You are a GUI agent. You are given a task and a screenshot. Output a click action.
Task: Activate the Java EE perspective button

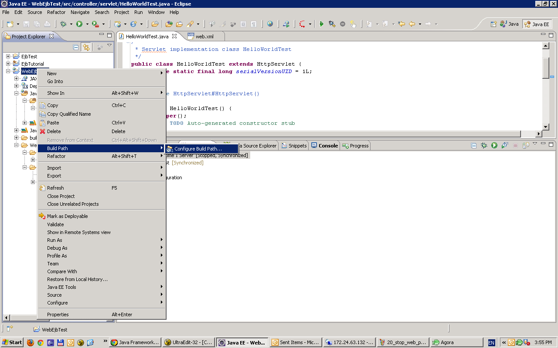pyautogui.click(x=537, y=24)
